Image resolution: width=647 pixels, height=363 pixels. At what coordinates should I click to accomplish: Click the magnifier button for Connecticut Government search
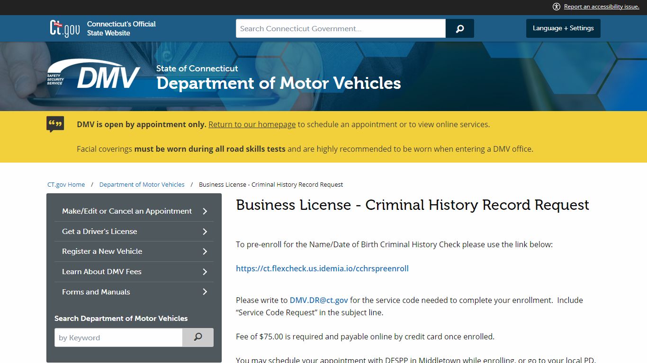(x=459, y=28)
